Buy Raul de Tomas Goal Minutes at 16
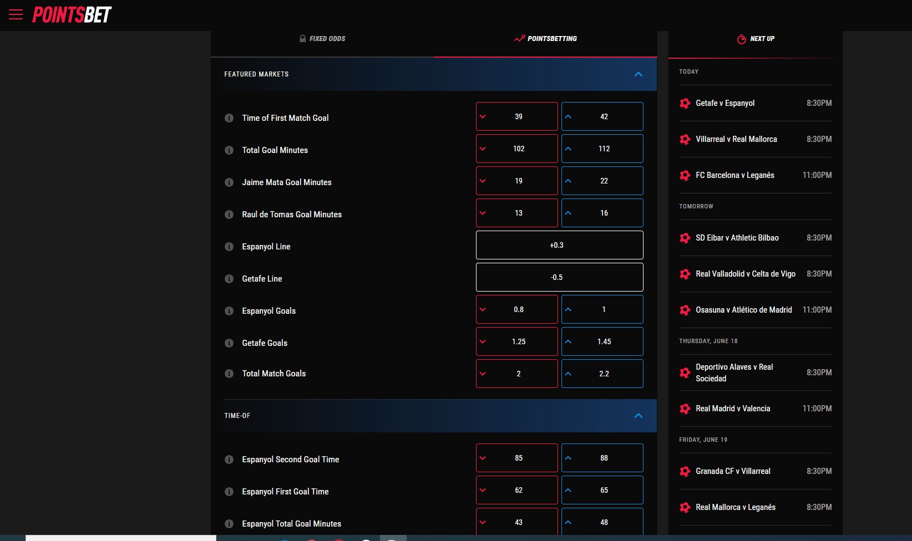 pyautogui.click(x=602, y=213)
